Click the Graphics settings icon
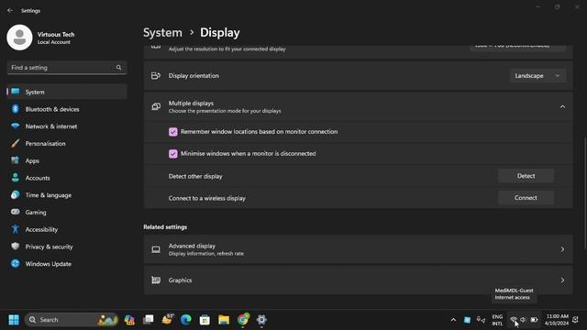The image size is (587, 330). click(156, 280)
